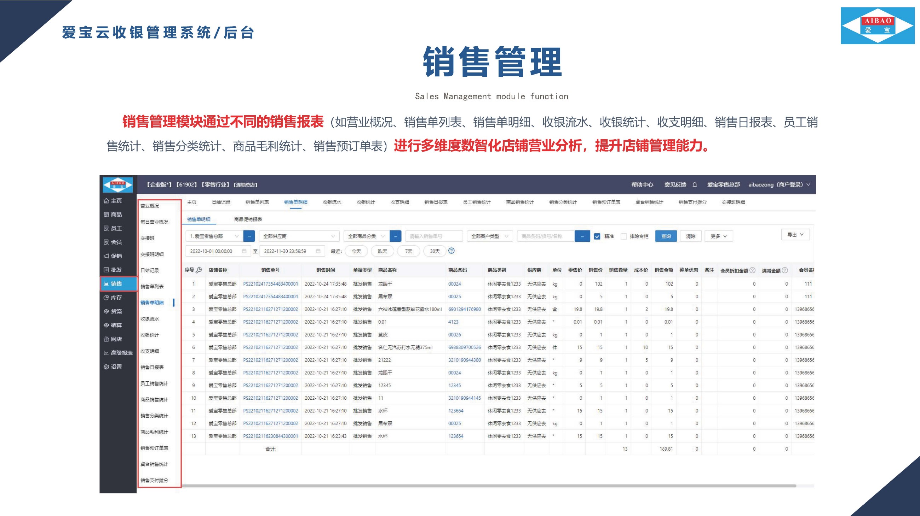Screen dimensions: 920x516
Task: Select the 7天 quick range button
Action: pos(409,251)
